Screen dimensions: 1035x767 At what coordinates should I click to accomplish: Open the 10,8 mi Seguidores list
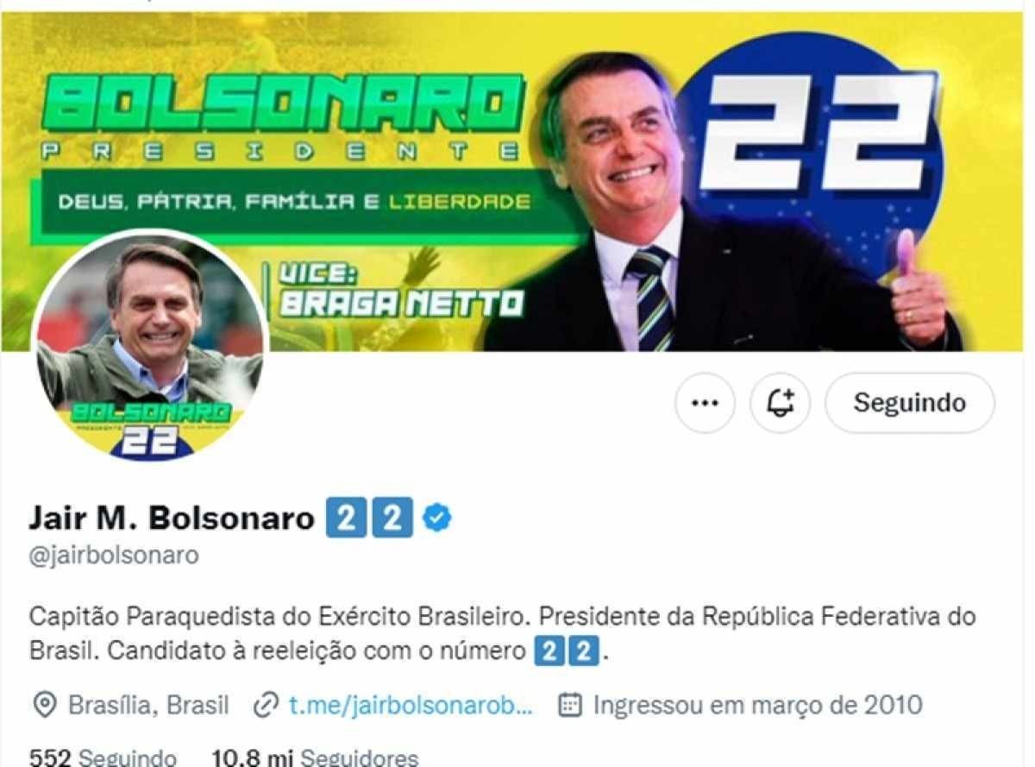coord(315,758)
